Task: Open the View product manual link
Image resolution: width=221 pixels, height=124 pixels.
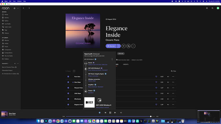Action: click(x=102, y=107)
